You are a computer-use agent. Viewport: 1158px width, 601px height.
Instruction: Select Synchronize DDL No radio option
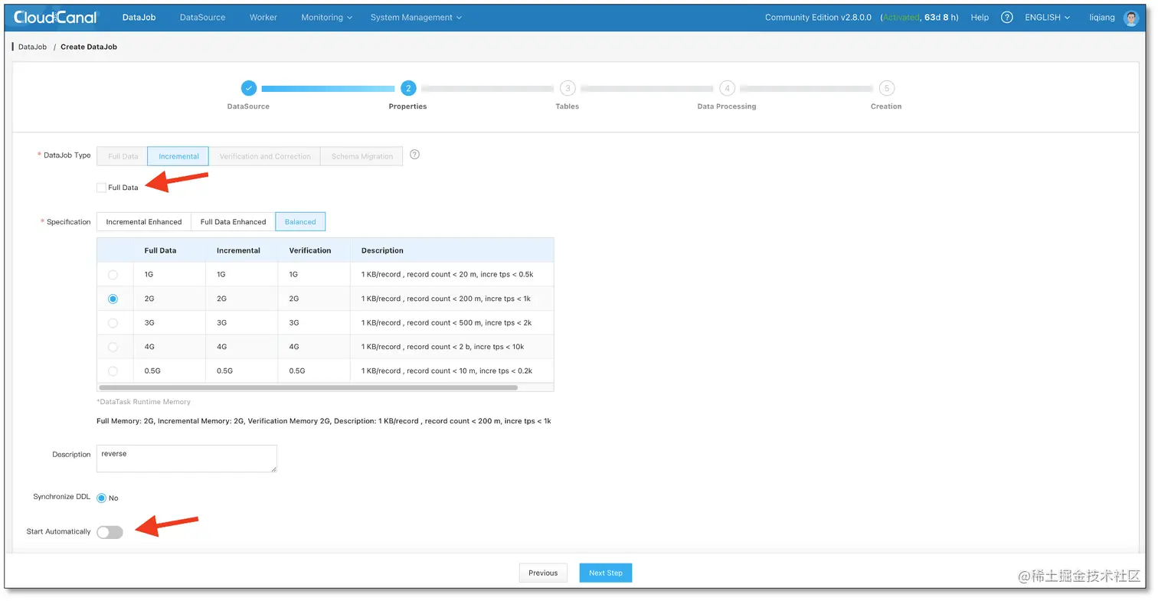click(x=101, y=498)
